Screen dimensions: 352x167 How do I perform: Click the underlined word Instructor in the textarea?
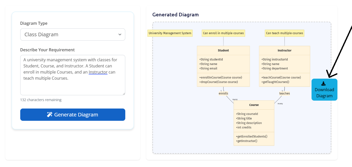point(98,72)
